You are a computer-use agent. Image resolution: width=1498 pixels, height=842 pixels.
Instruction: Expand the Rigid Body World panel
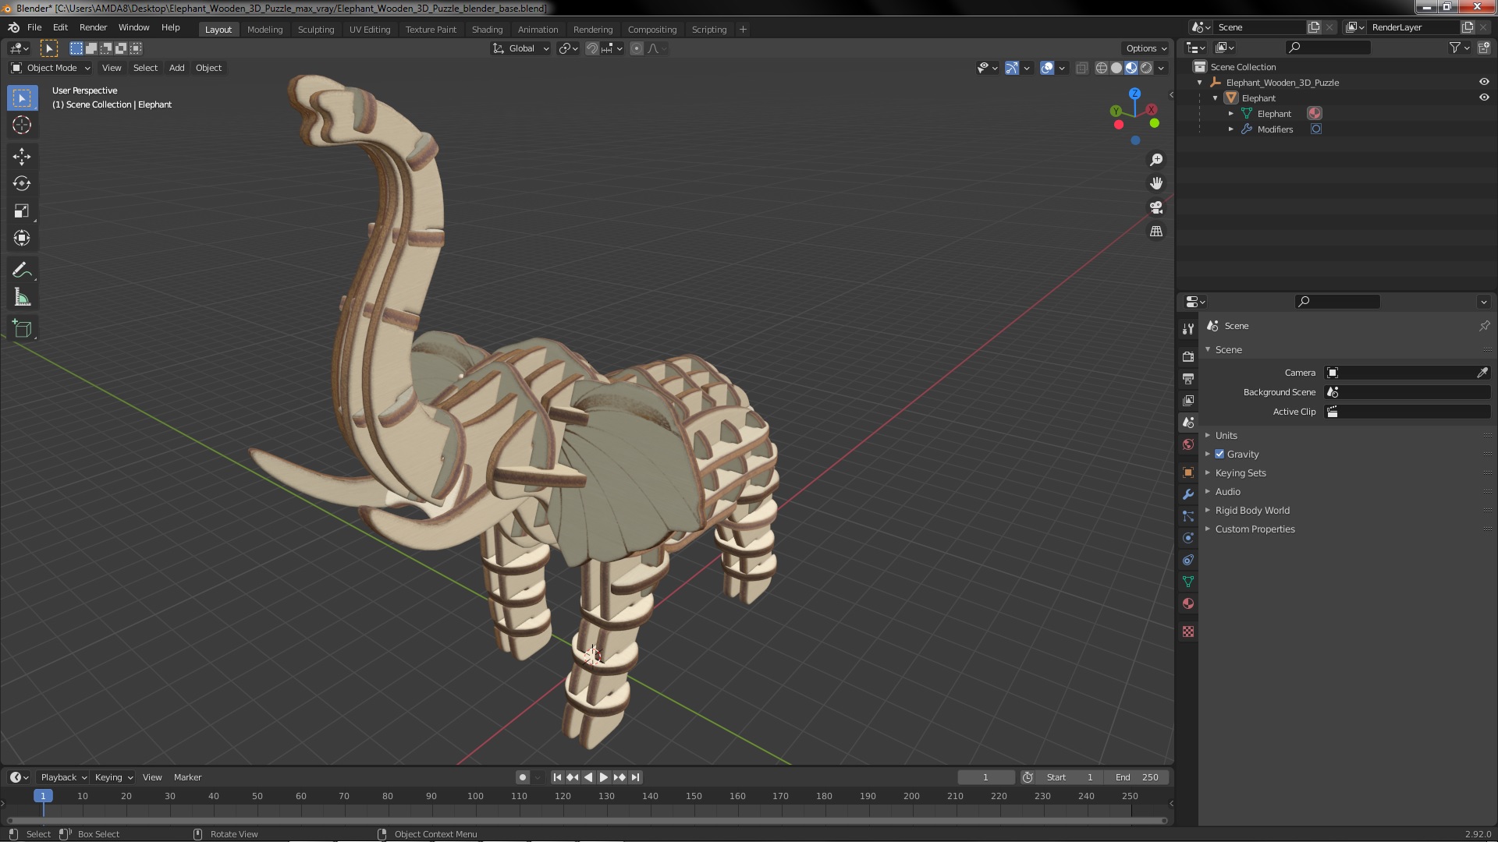(1251, 511)
